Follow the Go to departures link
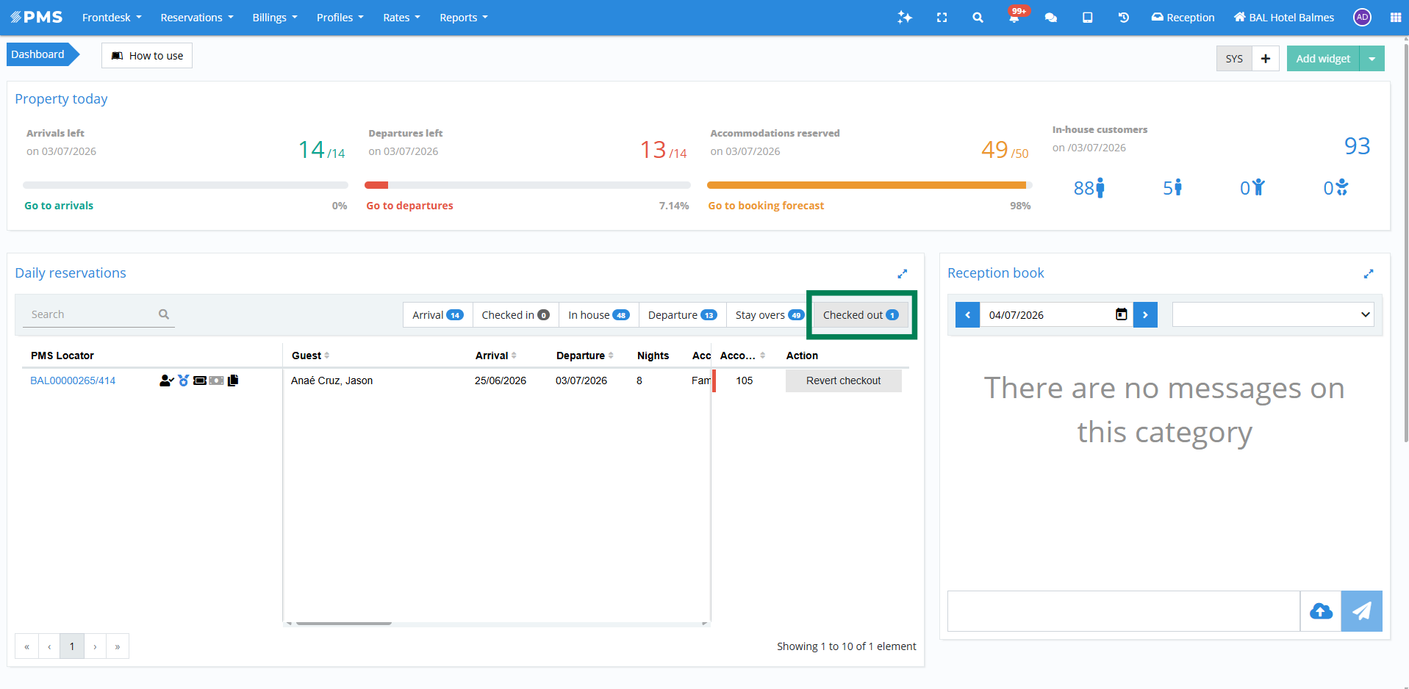Image resolution: width=1409 pixels, height=689 pixels. 409,206
